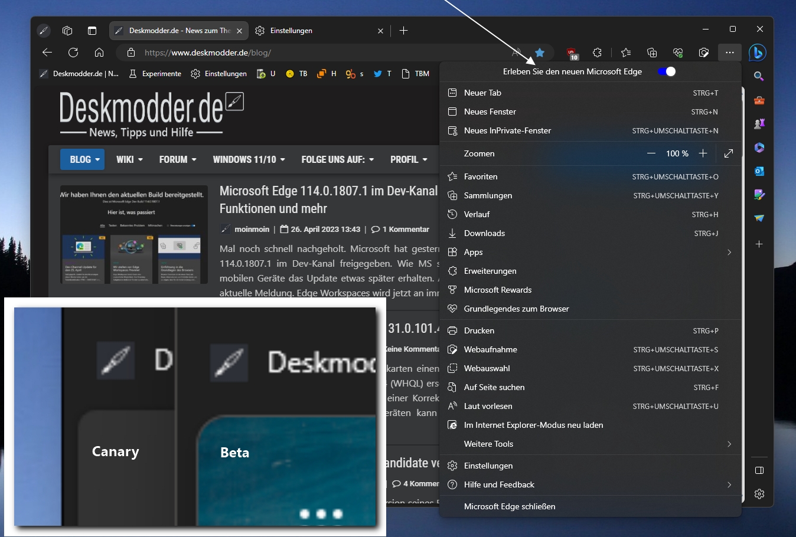
Task: Choose Im Internet Explorer-Modus neu laden
Action: (x=591, y=425)
